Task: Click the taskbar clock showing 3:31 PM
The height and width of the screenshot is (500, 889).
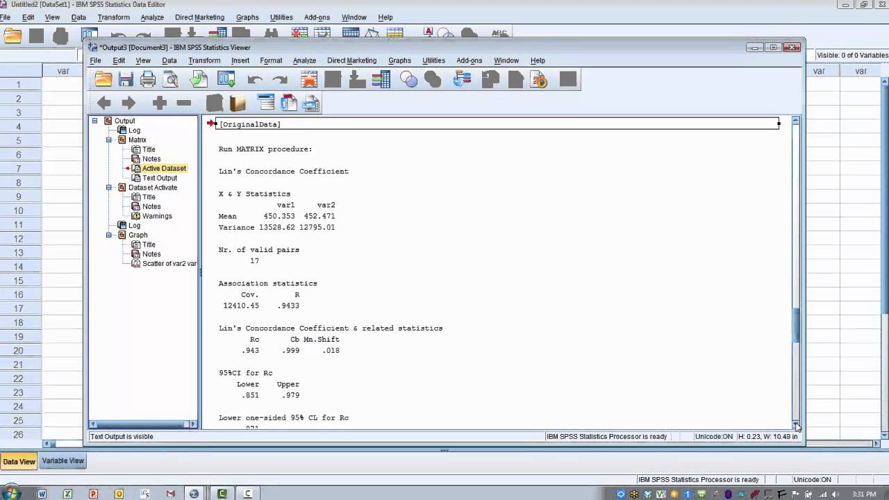Action: (864, 494)
